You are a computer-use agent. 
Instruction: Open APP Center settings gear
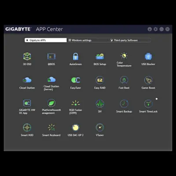click(156, 29)
